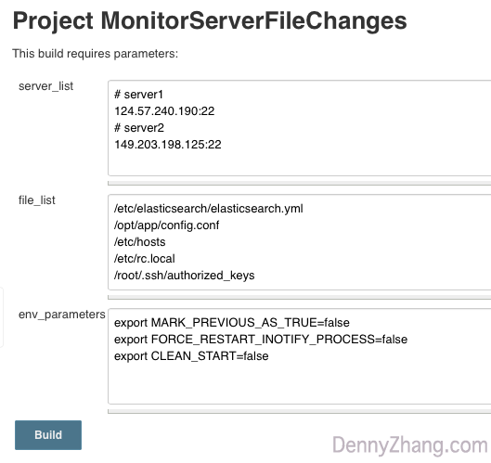
Task: Click the line '# server1'
Action: click(138, 95)
